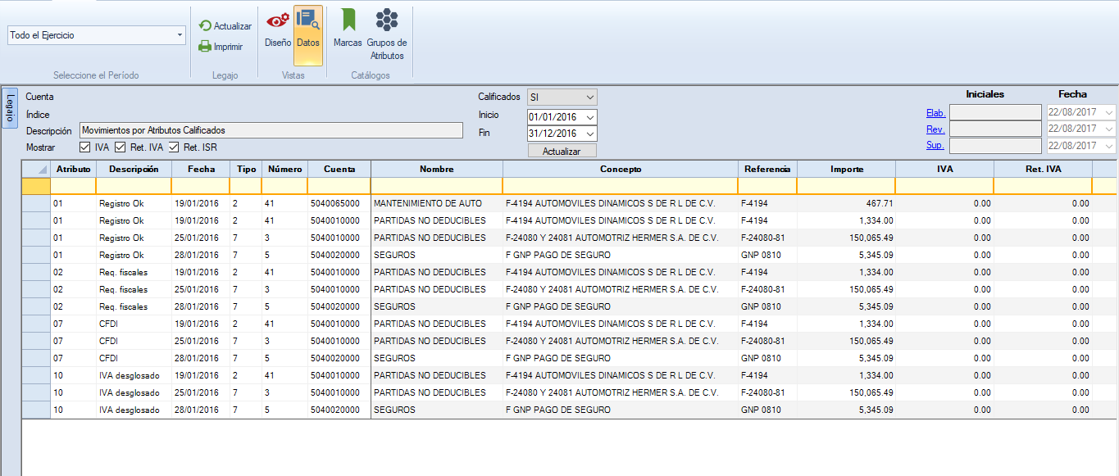Open the Inicio date picker dropdown

point(590,117)
